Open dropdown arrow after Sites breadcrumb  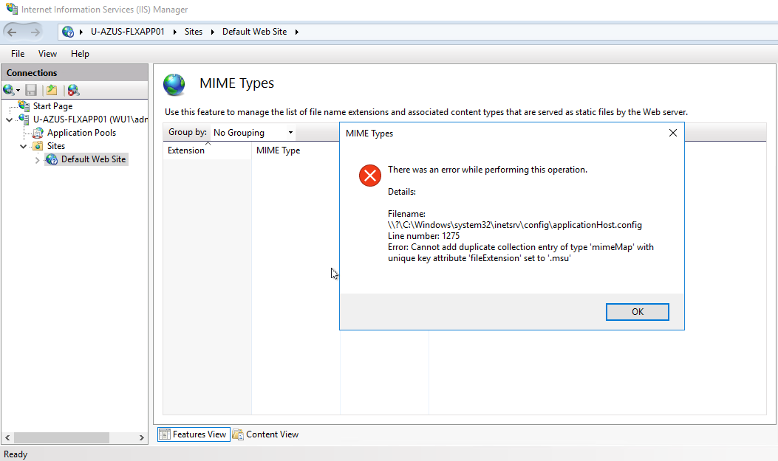(212, 32)
